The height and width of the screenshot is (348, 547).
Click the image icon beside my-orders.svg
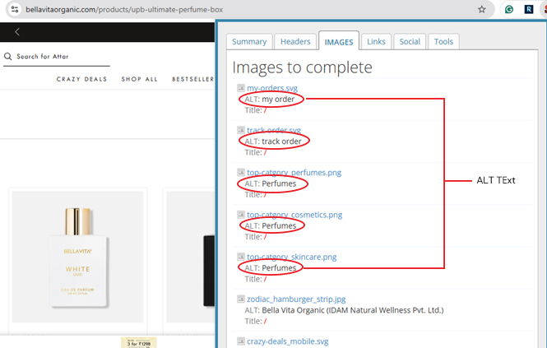pos(241,87)
